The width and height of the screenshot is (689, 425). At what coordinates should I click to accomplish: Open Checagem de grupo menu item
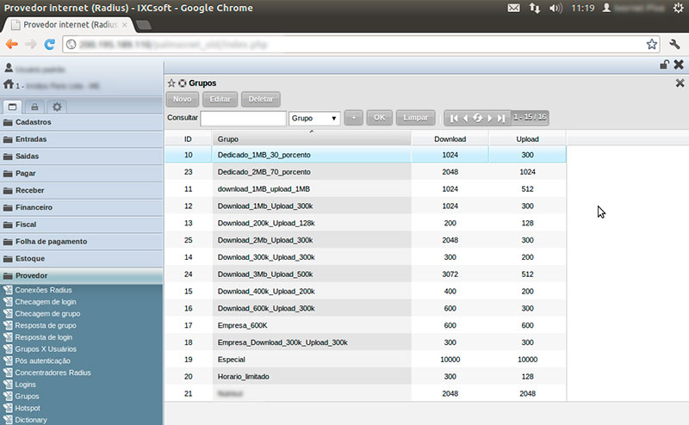pyautogui.click(x=47, y=313)
